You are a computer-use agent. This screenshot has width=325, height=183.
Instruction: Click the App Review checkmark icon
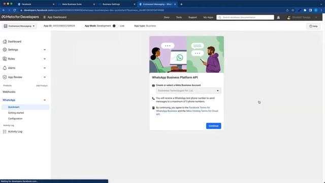click(5, 77)
